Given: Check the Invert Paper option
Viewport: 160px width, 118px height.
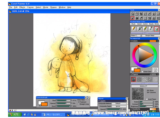Looking at the screenshot, I should pyautogui.click(x=147, y=99).
